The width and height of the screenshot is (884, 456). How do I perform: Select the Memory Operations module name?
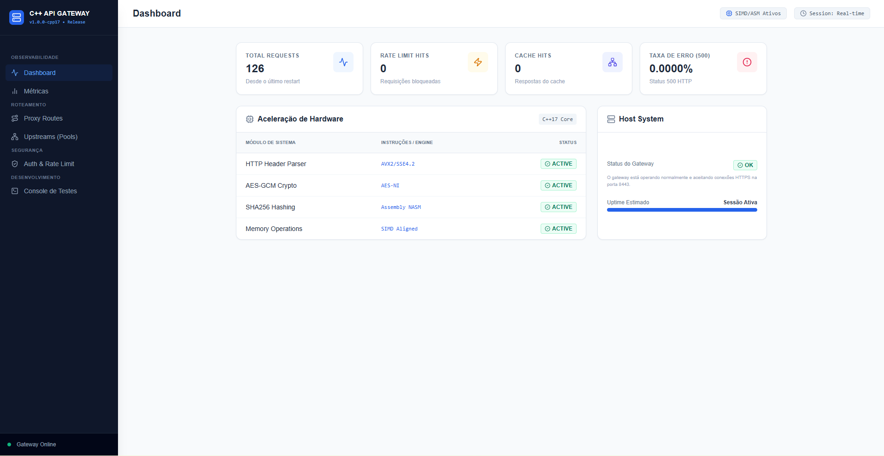[x=274, y=229]
